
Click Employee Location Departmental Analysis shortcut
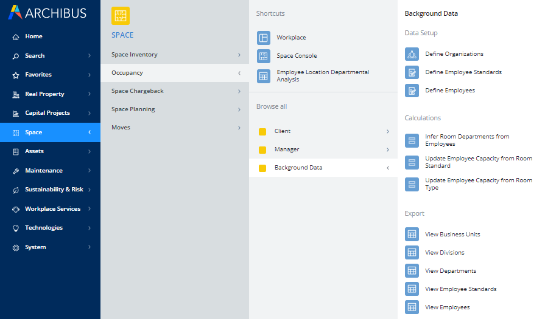point(323,76)
